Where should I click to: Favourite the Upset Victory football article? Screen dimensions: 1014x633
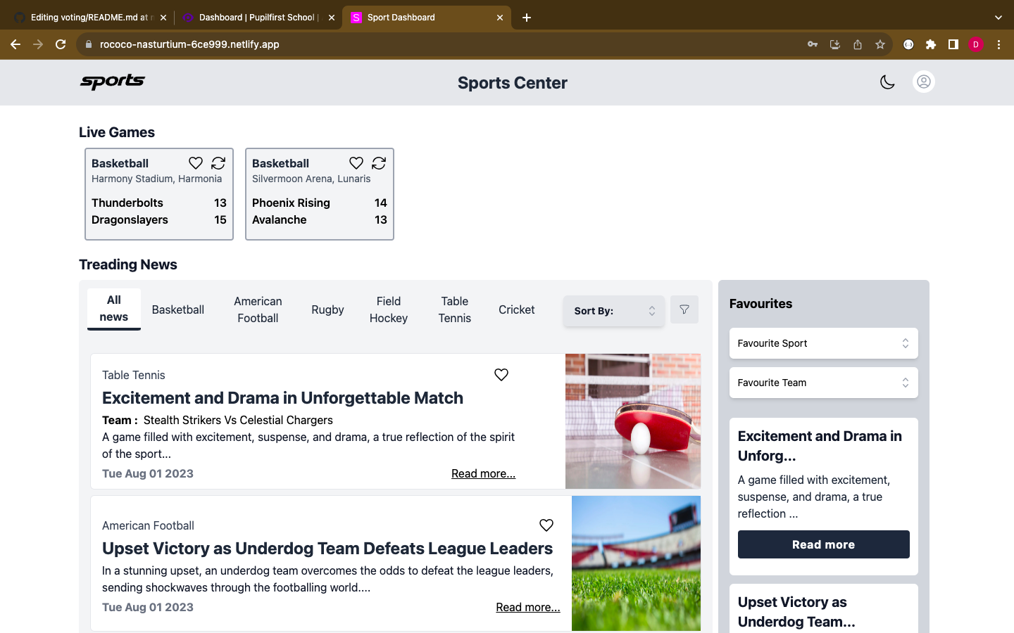pyautogui.click(x=546, y=525)
